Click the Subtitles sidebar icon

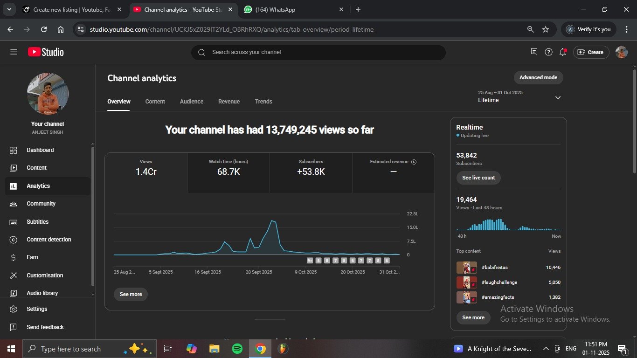pos(14,222)
